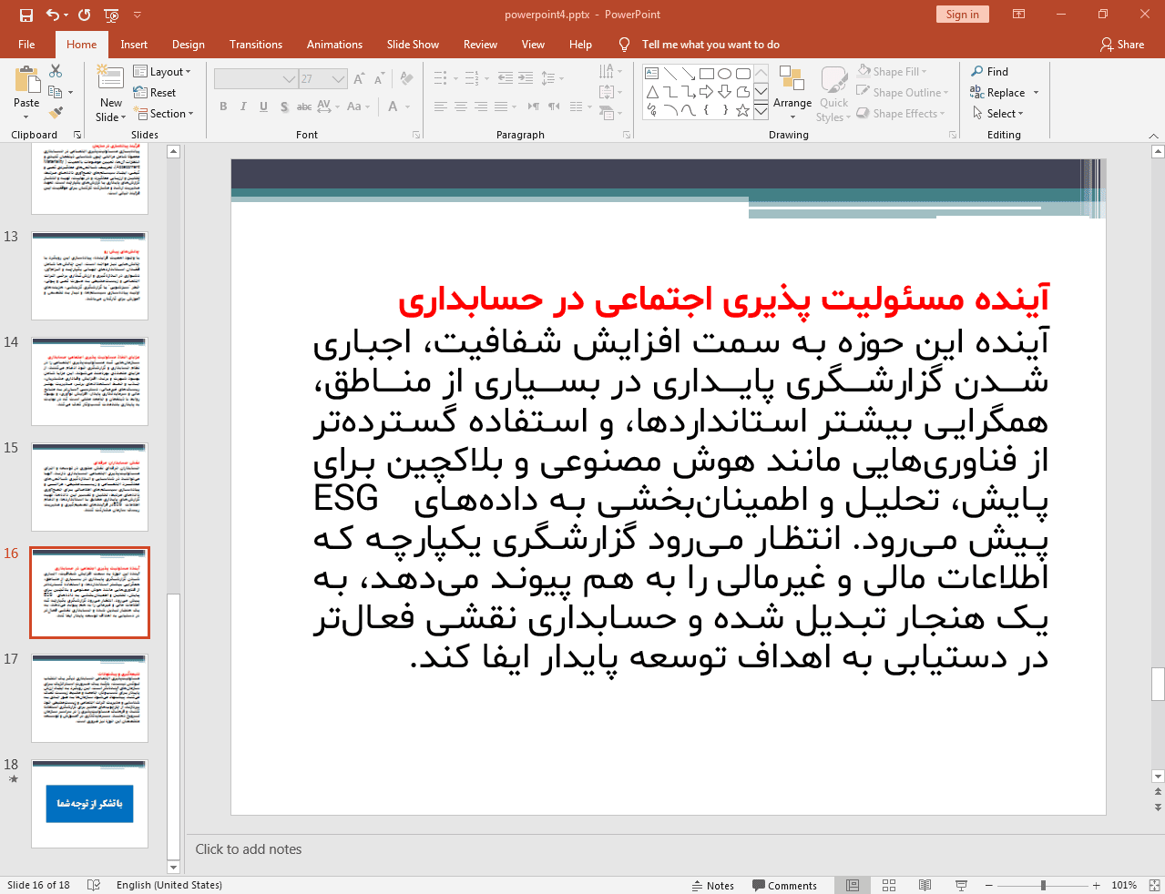This screenshot has width=1165, height=894.
Task: Expand the Arrange menu
Action: (x=792, y=93)
